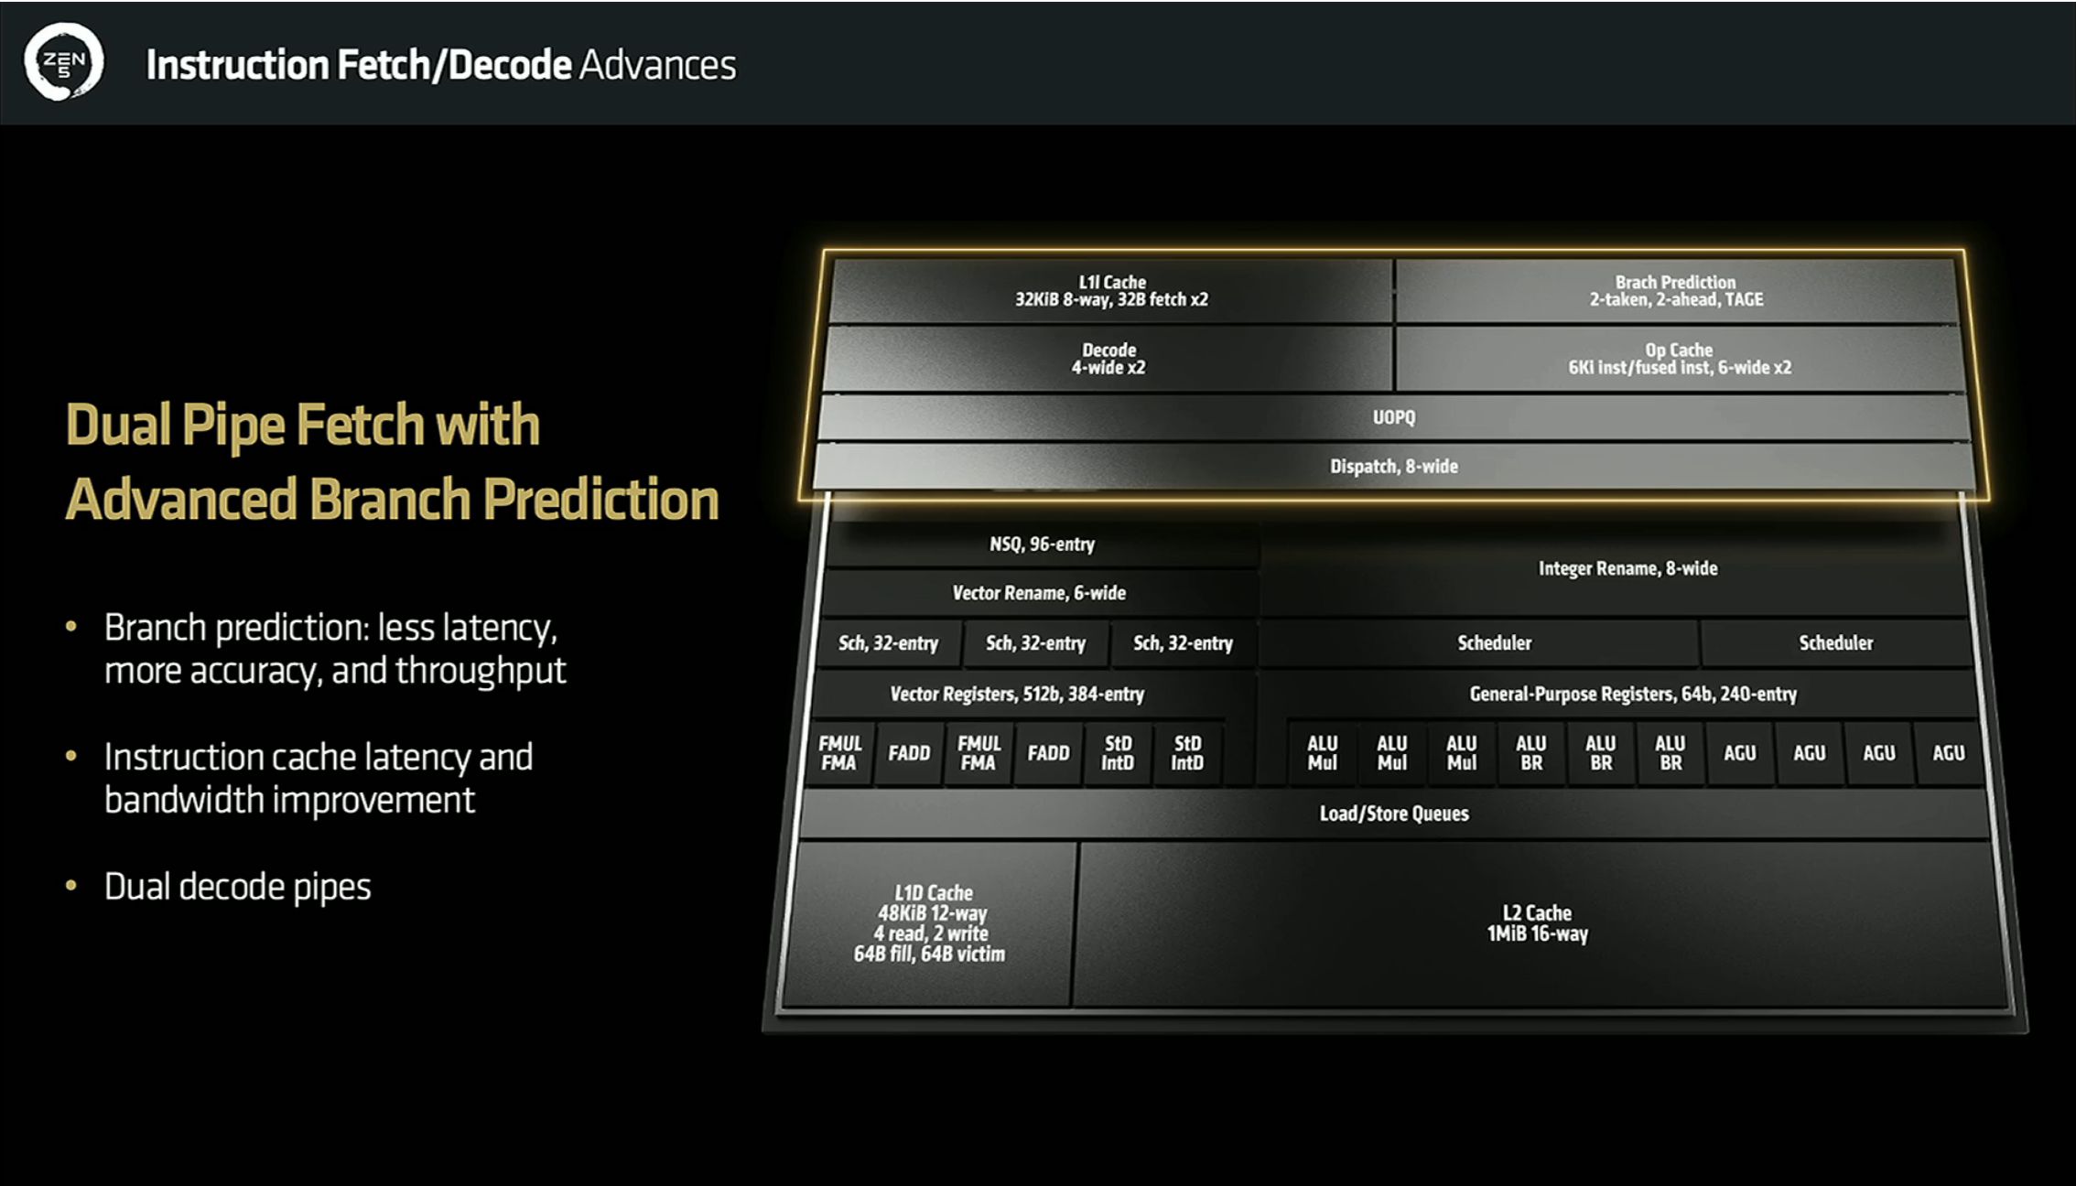Select the 'Vector Rename, 6-wide' block
2076x1186 pixels.
(1039, 593)
